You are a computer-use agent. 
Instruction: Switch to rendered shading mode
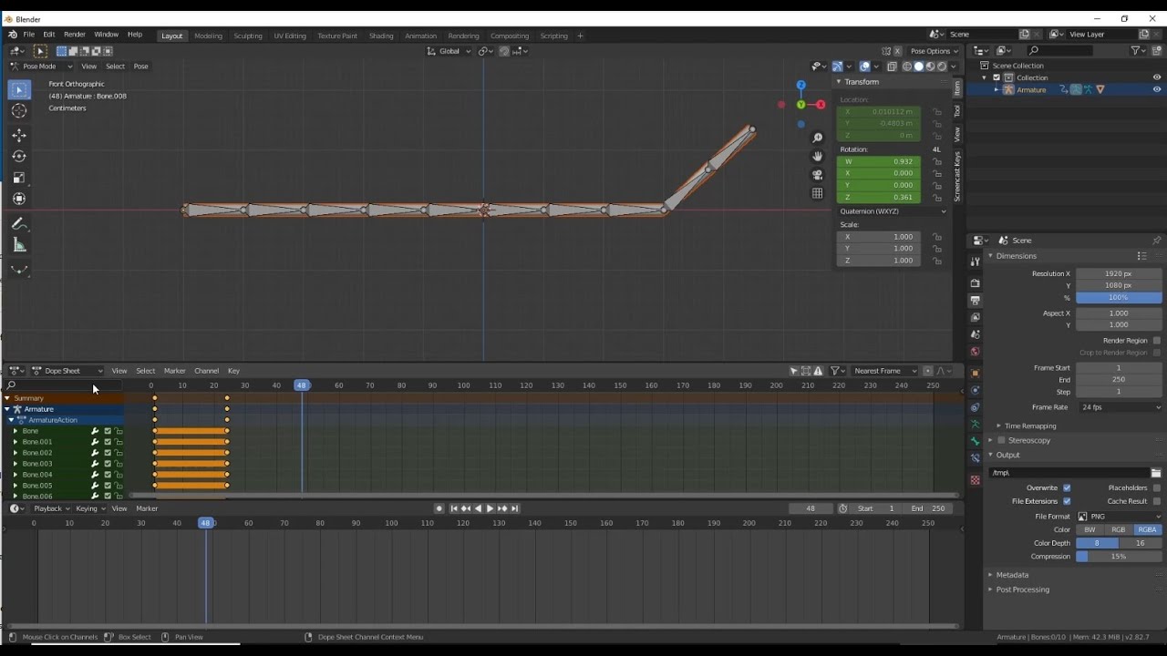pos(942,67)
